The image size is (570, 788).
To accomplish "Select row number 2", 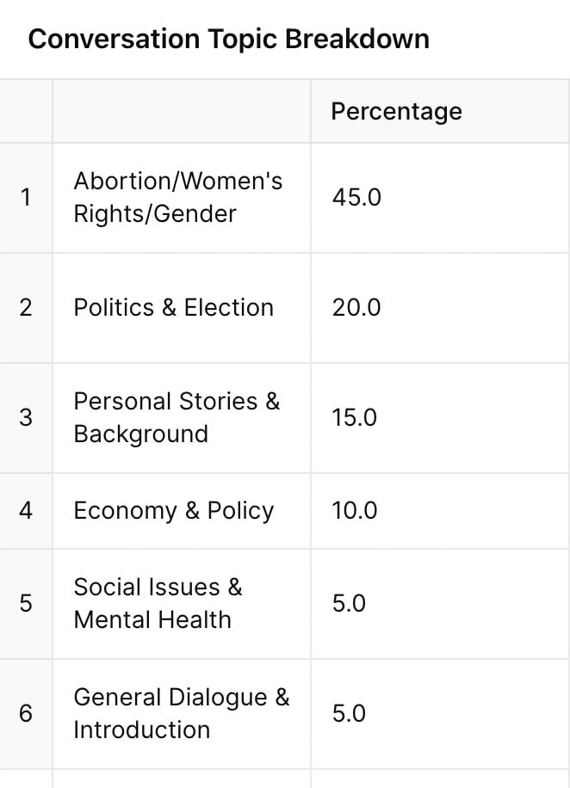I will [x=26, y=307].
